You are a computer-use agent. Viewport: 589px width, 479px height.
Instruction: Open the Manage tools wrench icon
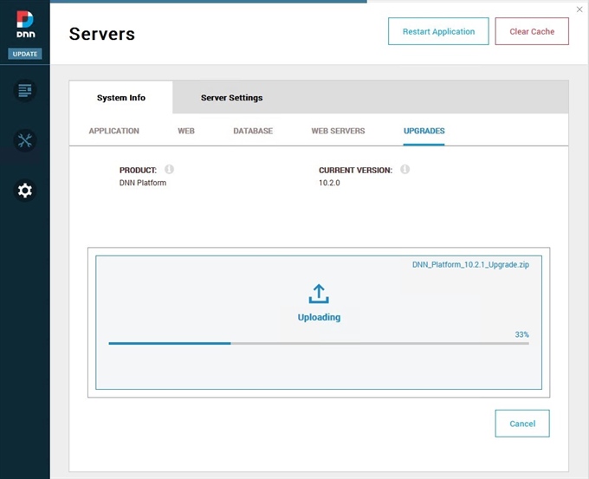tap(24, 140)
